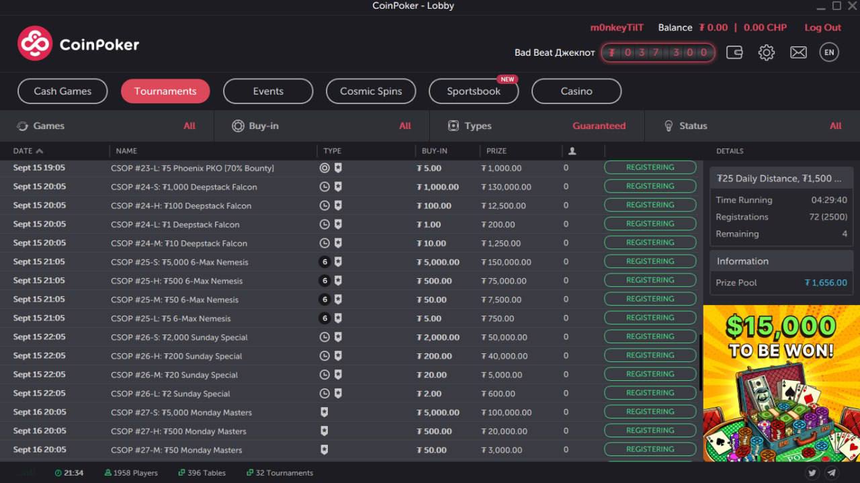This screenshot has width=860, height=483.
Task: Open Types filter showing Guaranteed
Action: (x=537, y=126)
